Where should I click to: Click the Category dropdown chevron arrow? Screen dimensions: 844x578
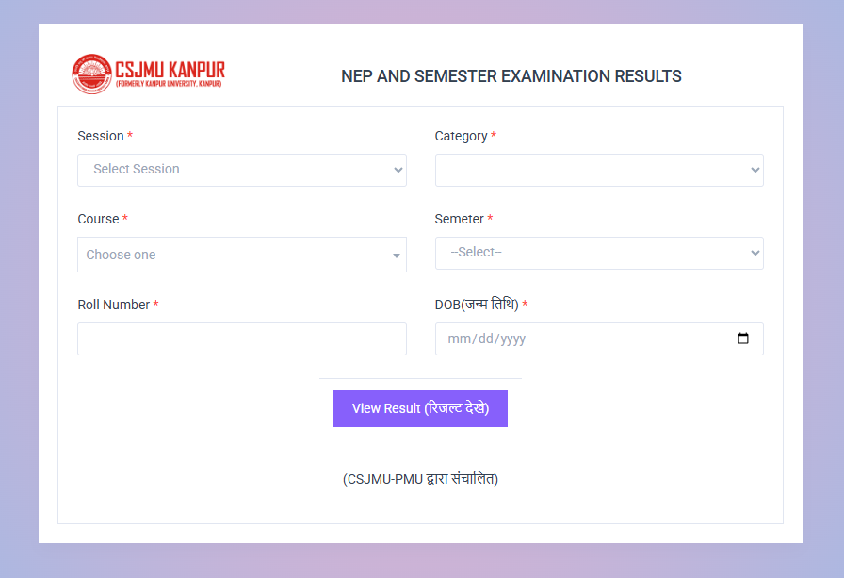[x=755, y=170]
